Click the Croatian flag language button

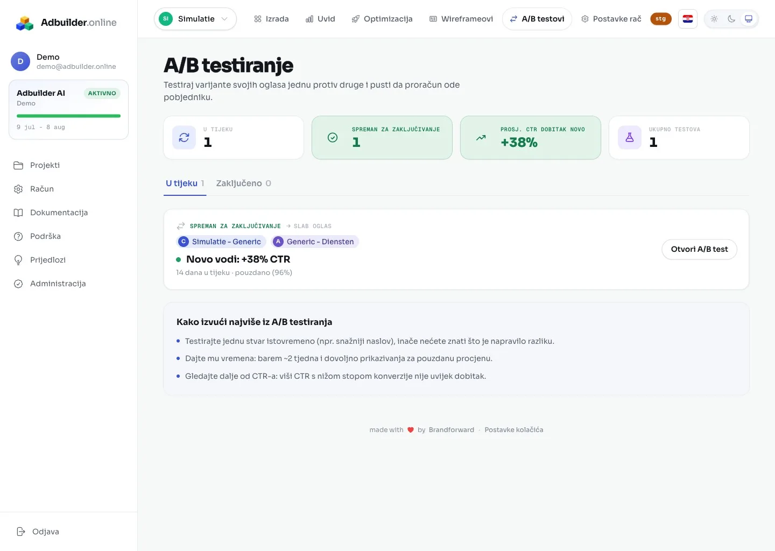[x=688, y=19]
